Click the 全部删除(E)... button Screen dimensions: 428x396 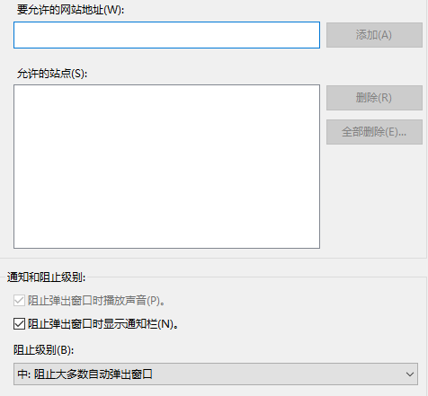tap(374, 132)
